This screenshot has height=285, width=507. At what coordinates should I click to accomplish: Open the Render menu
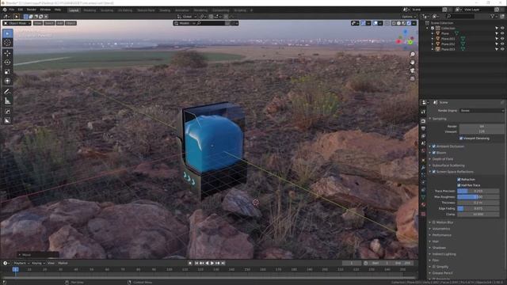tap(32, 9)
